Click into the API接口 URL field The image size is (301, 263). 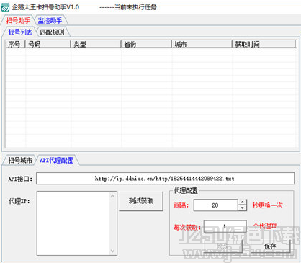coord(165,179)
